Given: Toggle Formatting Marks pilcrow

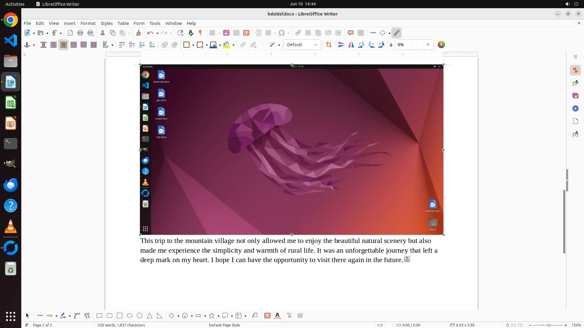Looking at the screenshot, I should pyautogui.click(x=200, y=33).
